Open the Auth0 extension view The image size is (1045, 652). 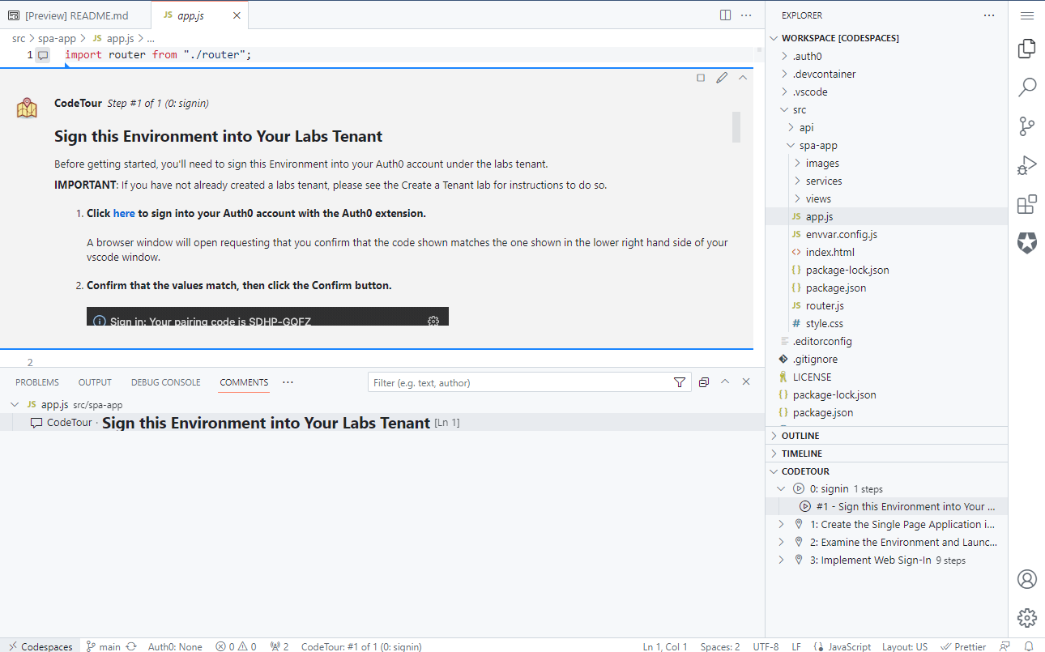[x=1026, y=242]
